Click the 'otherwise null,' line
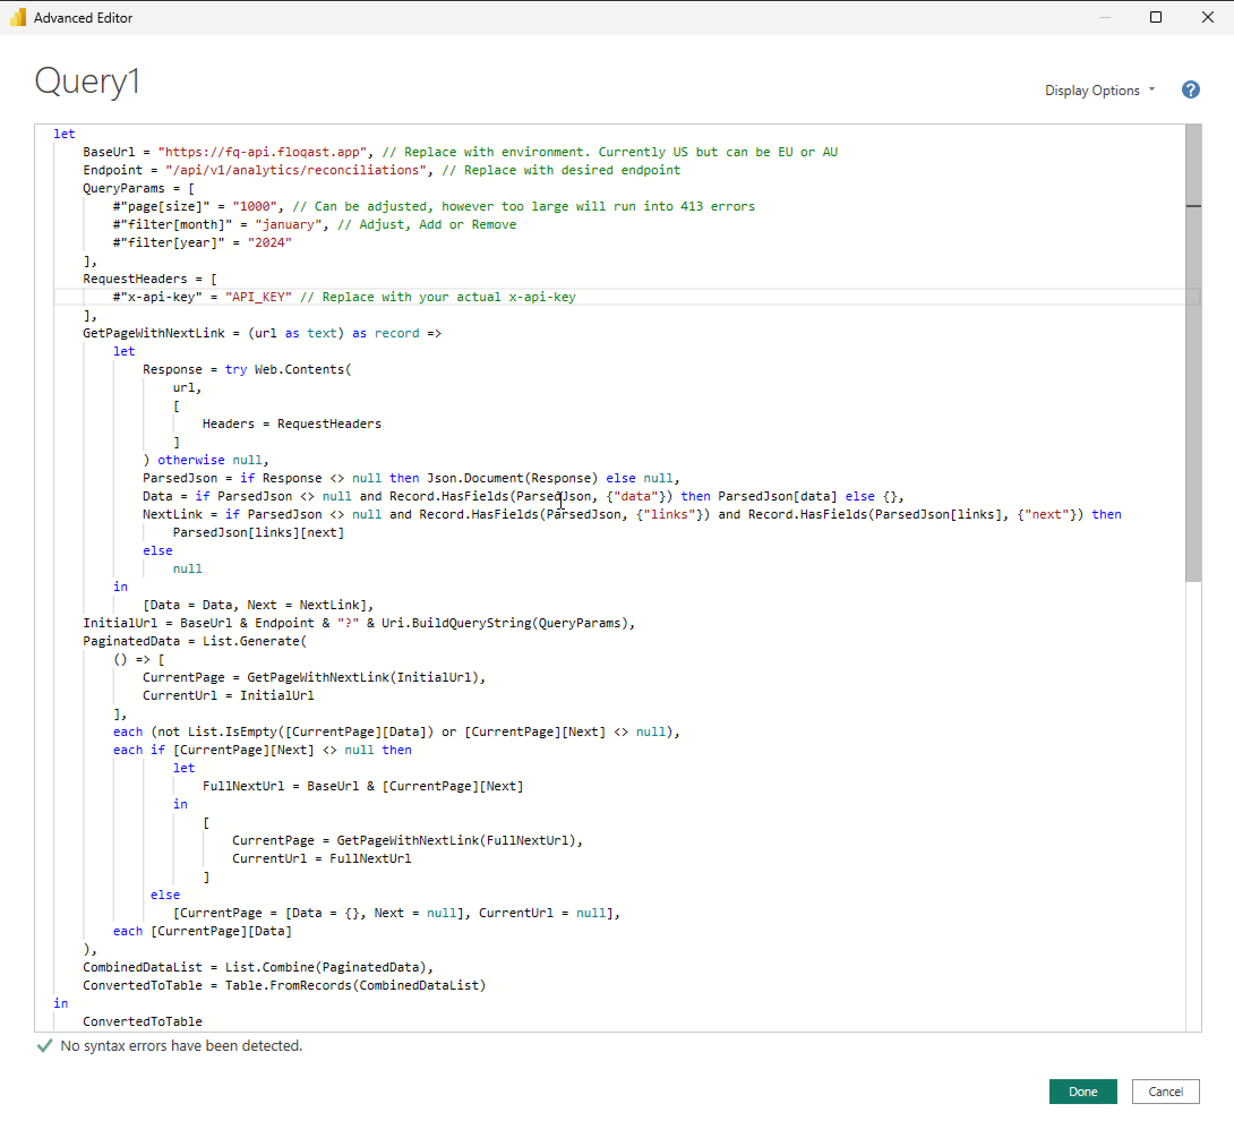Viewport: 1234px width, 1138px height. (x=206, y=460)
